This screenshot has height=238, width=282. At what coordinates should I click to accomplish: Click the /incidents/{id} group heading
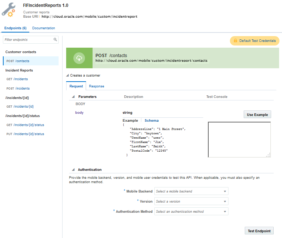(17, 98)
